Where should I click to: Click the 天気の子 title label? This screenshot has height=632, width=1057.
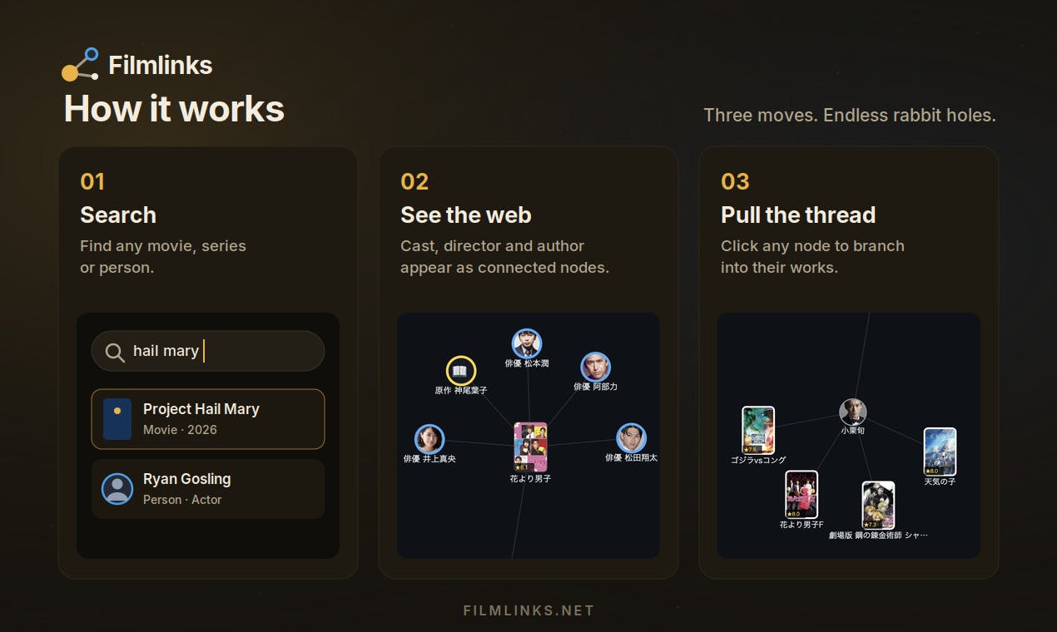pyautogui.click(x=940, y=481)
